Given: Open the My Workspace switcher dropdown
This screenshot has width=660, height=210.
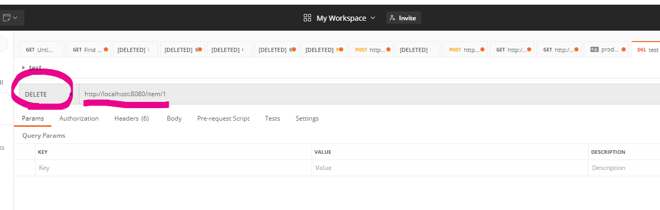Looking at the screenshot, I should point(339,18).
